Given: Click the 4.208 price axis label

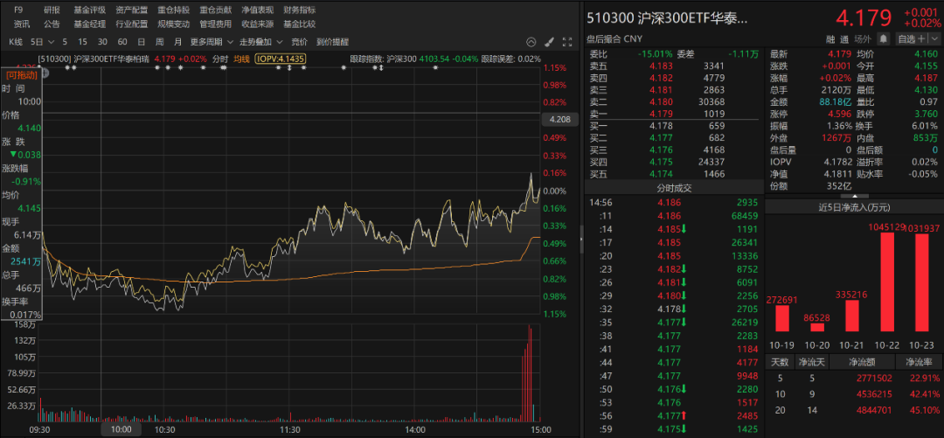Looking at the screenshot, I should [560, 120].
